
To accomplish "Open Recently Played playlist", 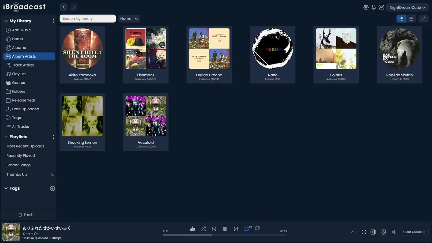I will pyautogui.click(x=21, y=156).
